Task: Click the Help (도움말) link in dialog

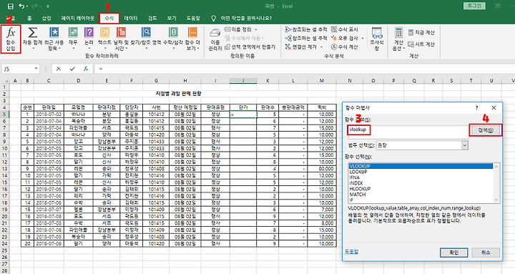Action: click(351, 251)
